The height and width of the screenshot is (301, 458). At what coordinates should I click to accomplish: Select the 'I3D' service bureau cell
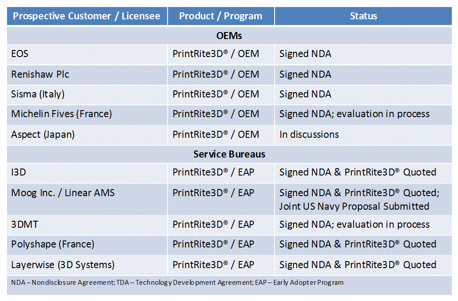pyautogui.click(x=19, y=172)
